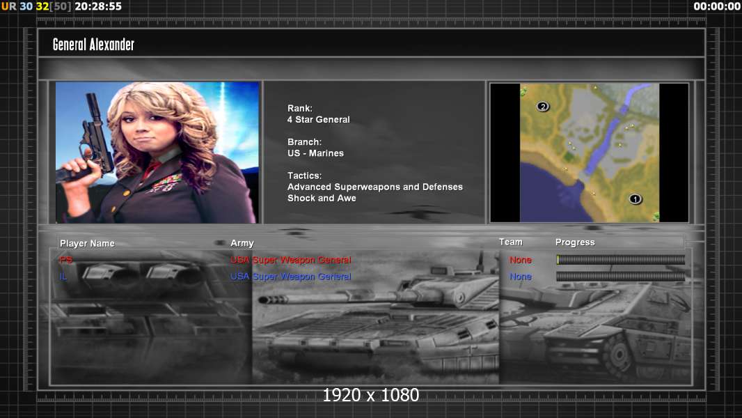The image size is (742, 418).
Task: Click the Team column header
Action: [x=511, y=242]
